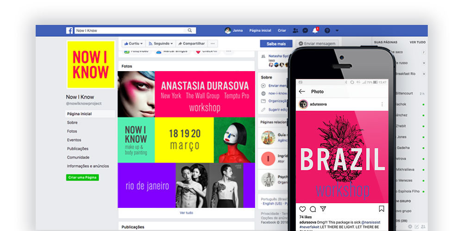Screen dimensions: 463x231
Task: Click Janna's profile avatar
Action: click(x=227, y=30)
